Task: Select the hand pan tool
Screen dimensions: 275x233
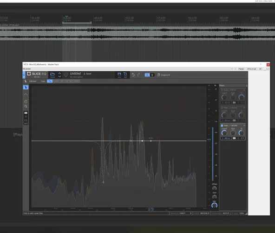Action: tap(26, 102)
